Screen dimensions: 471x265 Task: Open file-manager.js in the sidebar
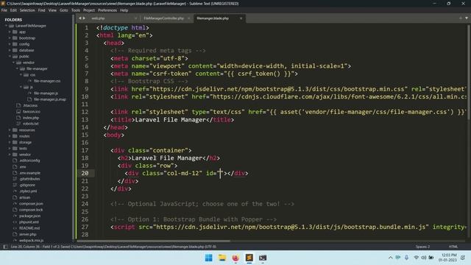46,93
